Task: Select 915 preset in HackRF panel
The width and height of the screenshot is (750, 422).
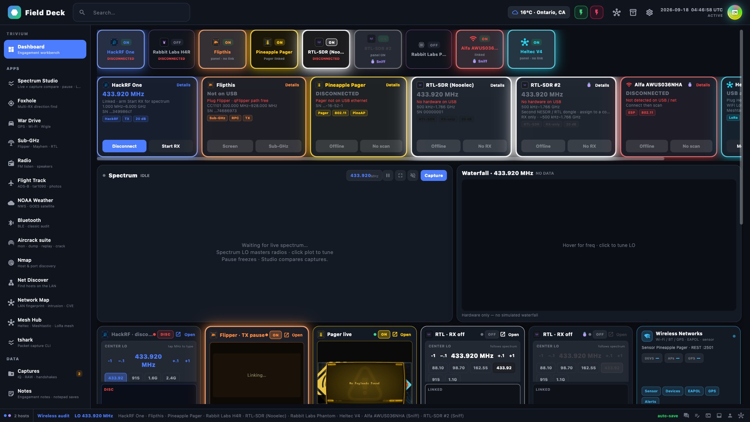Action: pos(136,378)
